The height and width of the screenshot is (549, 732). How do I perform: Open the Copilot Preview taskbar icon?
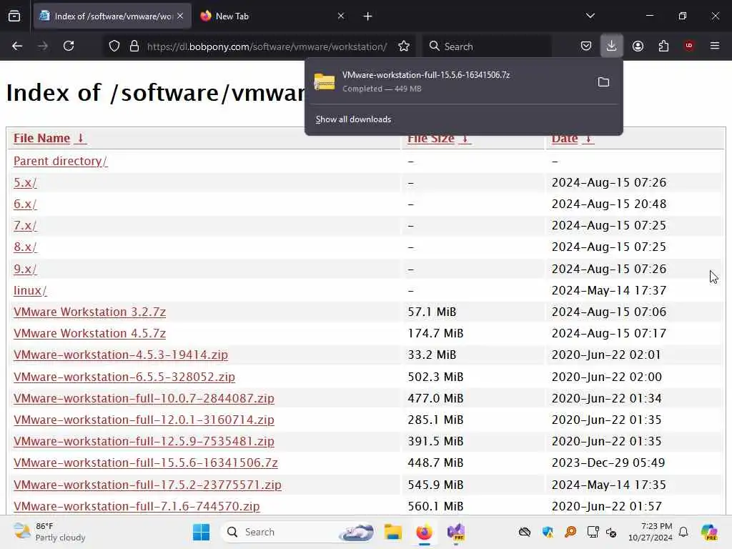709,532
